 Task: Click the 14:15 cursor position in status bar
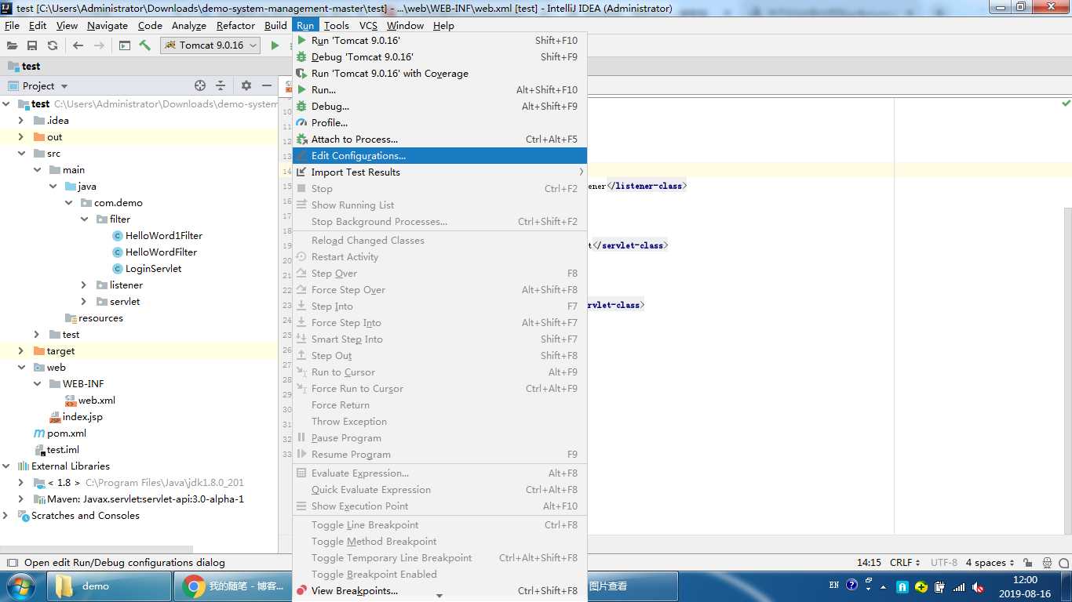pos(869,563)
